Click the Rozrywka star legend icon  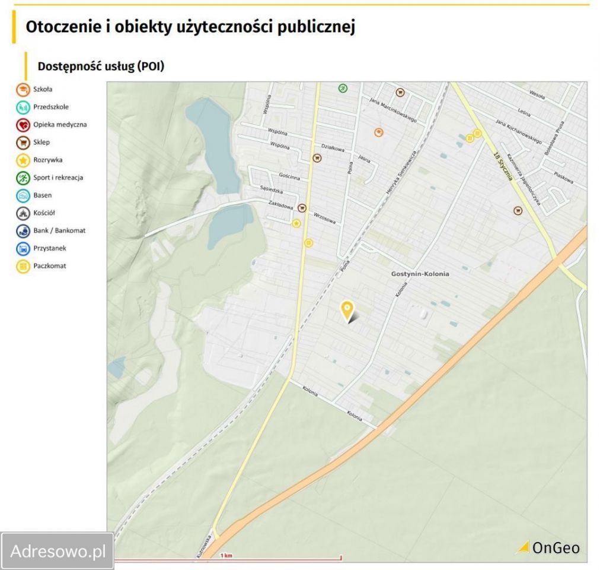pyautogui.click(x=23, y=160)
